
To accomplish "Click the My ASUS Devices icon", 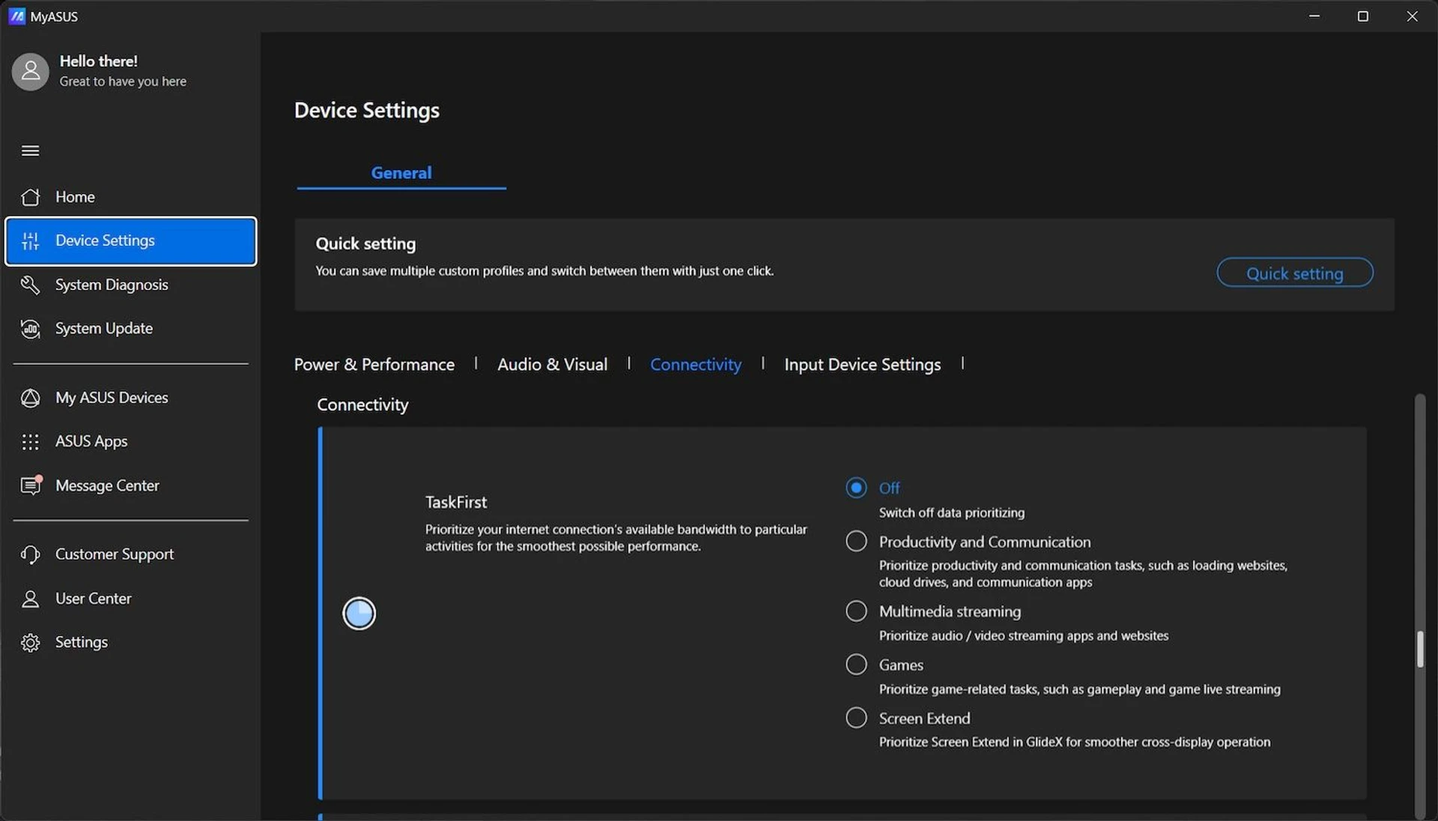I will (x=30, y=398).
